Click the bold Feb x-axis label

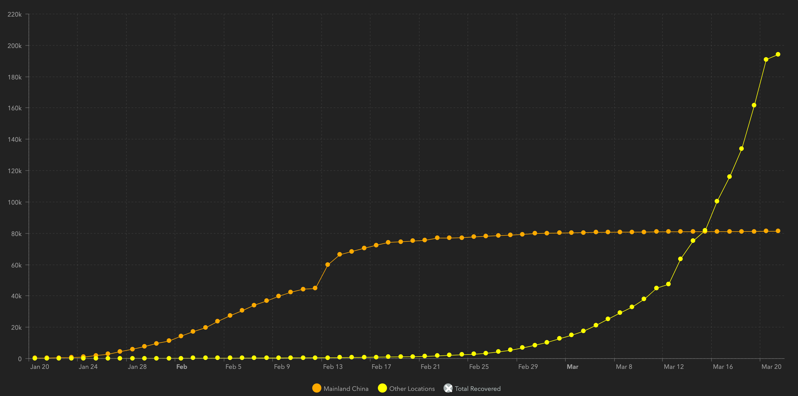[182, 367]
